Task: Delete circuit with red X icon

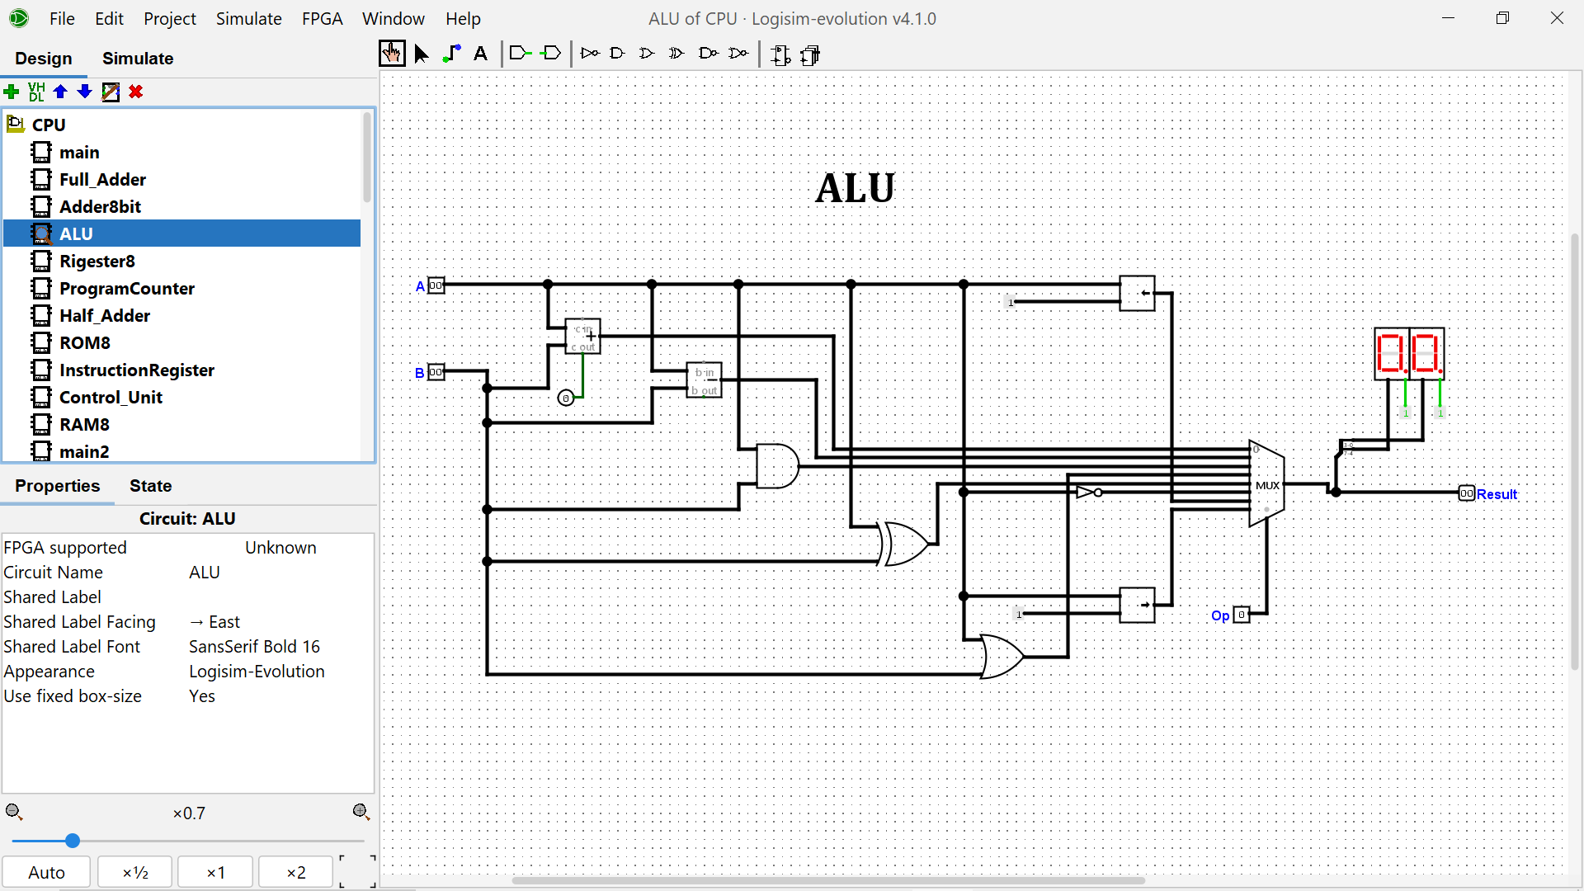Action: point(136,92)
